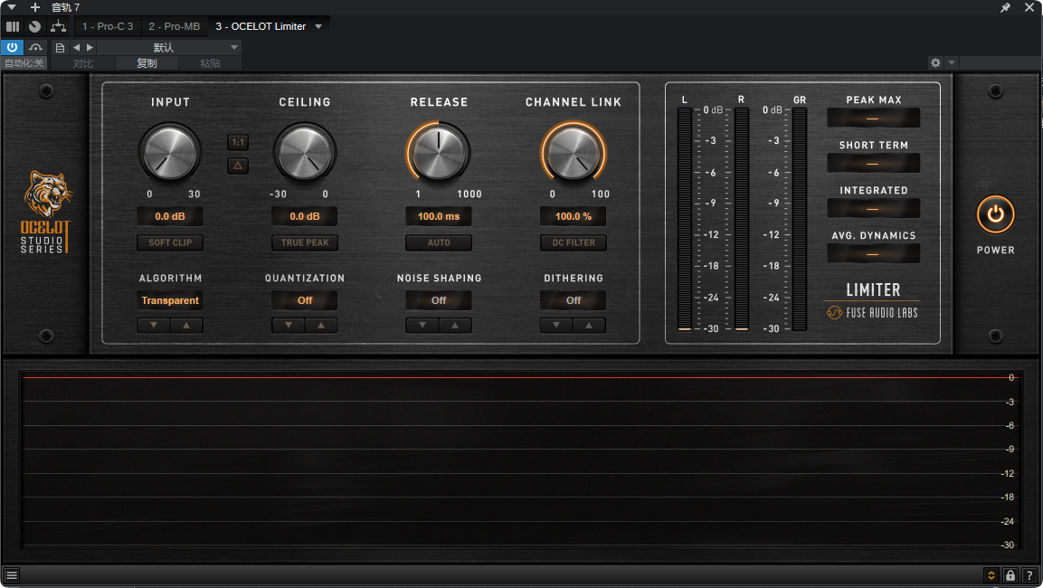Go to previous preset arrow
The width and height of the screenshot is (1043, 588).
point(77,47)
